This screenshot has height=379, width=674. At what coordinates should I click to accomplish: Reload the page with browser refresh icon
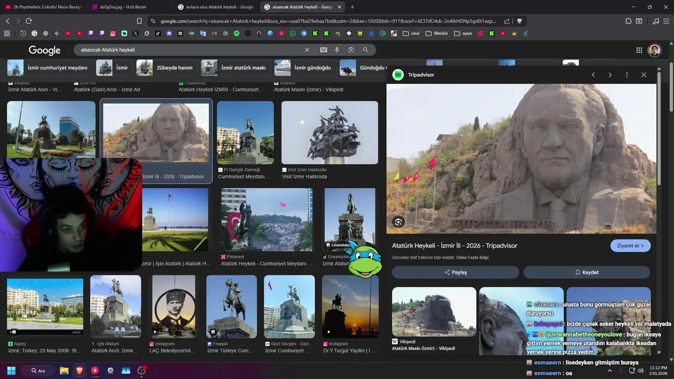click(x=28, y=21)
